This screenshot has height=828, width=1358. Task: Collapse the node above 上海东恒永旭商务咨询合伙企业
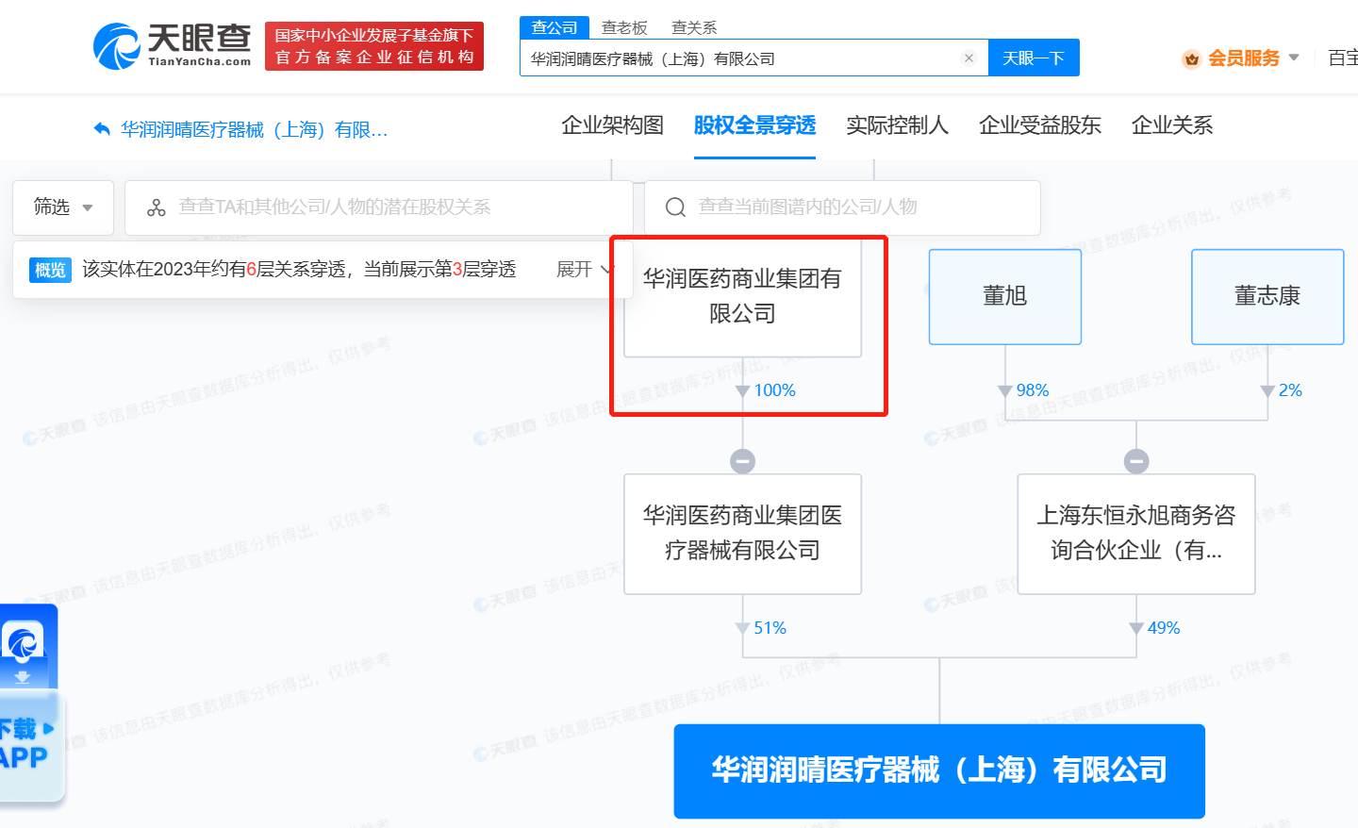(1136, 461)
